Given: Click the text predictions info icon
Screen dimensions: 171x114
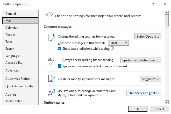Looking at the screenshot, I should pyautogui.click(x=112, y=48).
